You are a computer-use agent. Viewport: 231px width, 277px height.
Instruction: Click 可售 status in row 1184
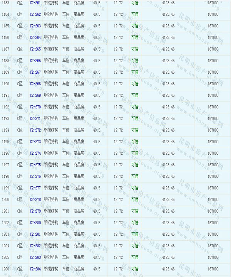(135, 14)
